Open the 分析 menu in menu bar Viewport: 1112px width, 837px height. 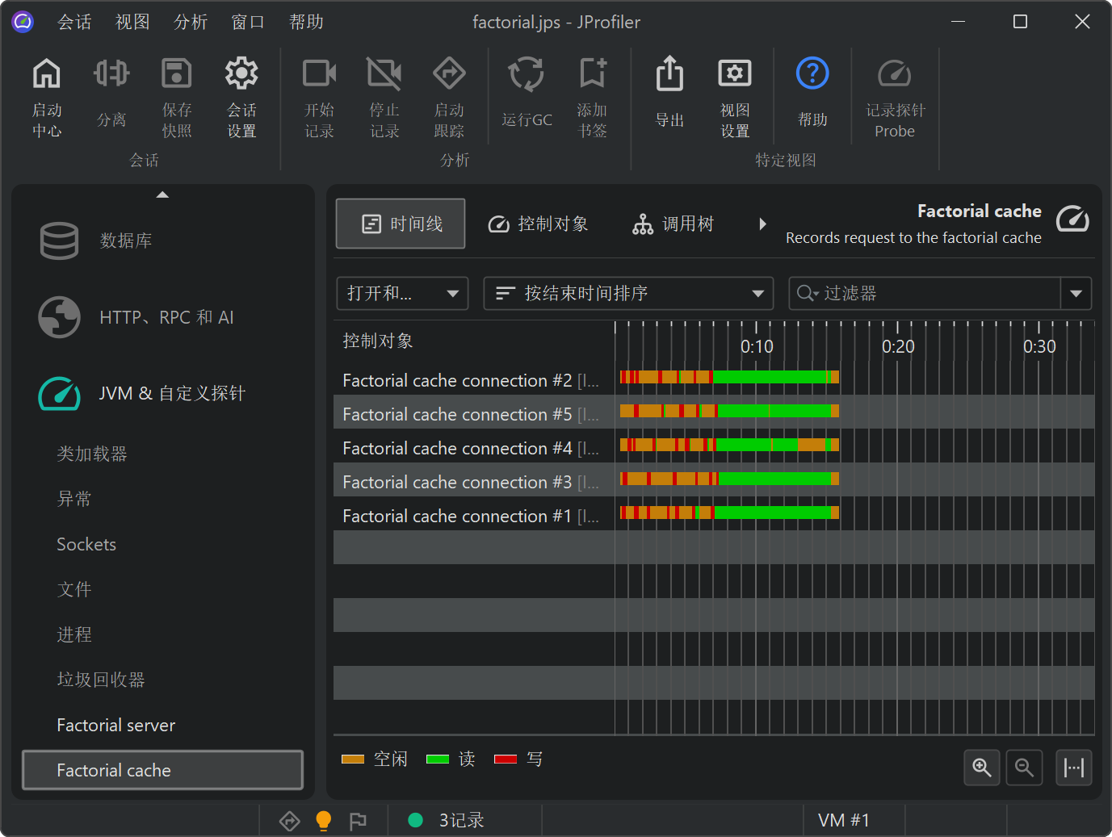tap(191, 22)
